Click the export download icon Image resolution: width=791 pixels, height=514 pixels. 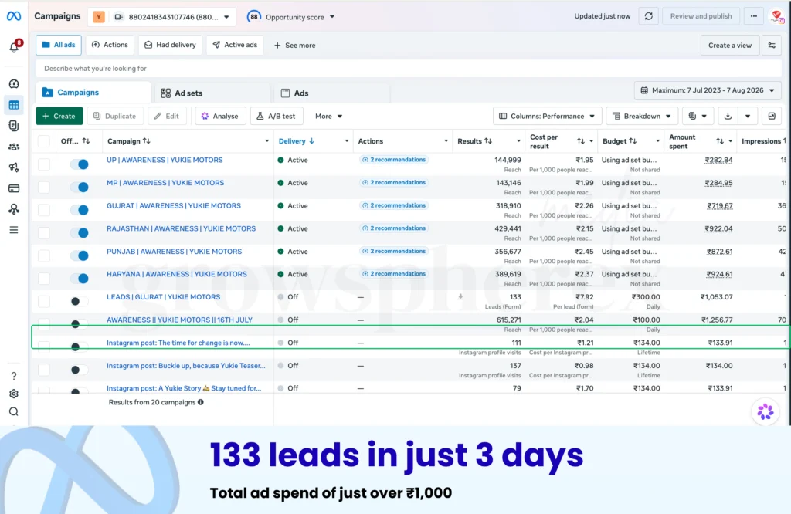[x=728, y=116]
